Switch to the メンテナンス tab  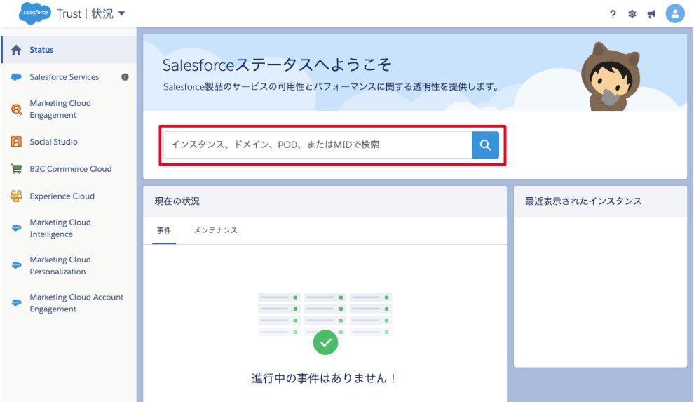[x=216, y=230]
